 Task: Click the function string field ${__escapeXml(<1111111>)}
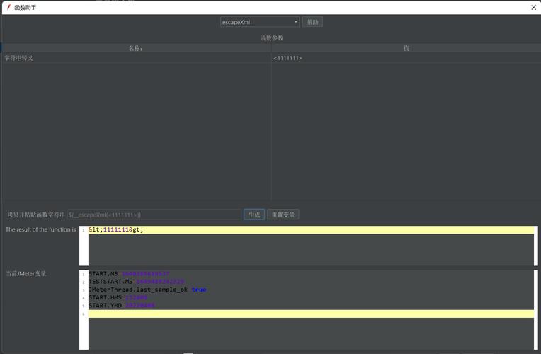[154, 215]
